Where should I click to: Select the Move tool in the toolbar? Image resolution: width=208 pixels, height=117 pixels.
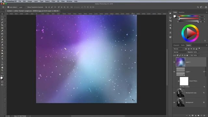[x=2, y=14]
